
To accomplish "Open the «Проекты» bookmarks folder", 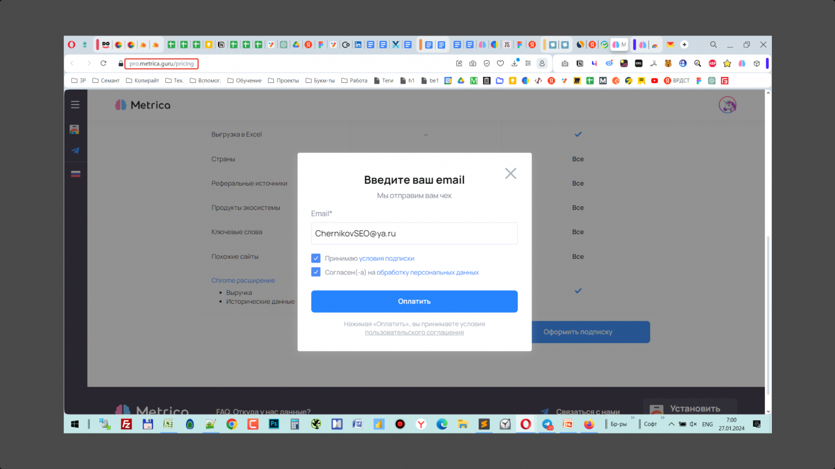I will (x=283, y=81).
